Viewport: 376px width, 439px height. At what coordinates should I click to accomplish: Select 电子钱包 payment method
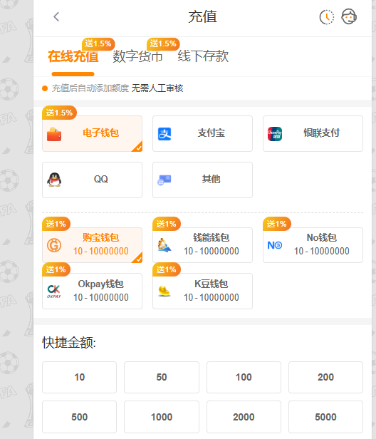click(x=92, y=133)
